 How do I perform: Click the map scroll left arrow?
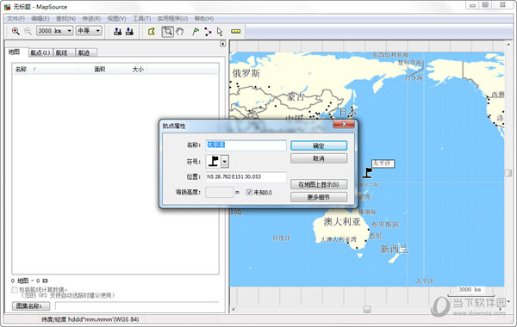pos(234,309)
